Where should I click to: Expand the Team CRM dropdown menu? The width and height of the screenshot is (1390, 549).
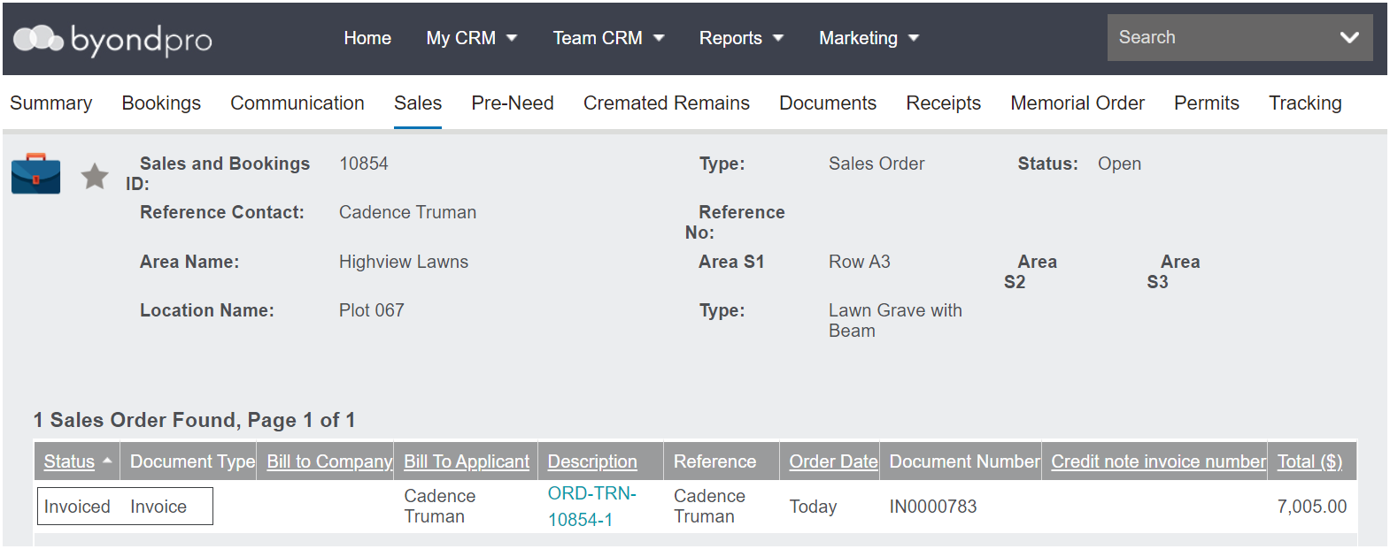point(608,38)
